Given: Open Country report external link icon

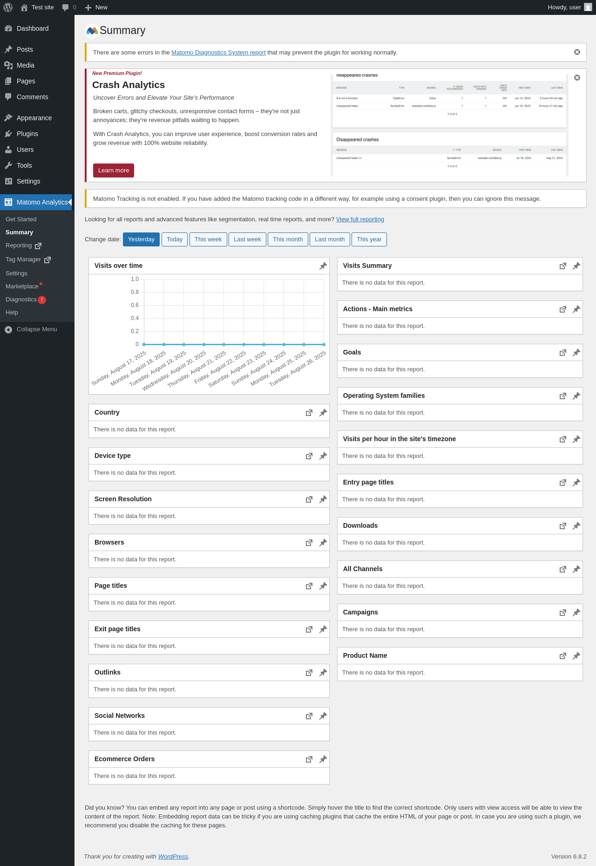Looking at the screenshot, I should tap(309, 413).
